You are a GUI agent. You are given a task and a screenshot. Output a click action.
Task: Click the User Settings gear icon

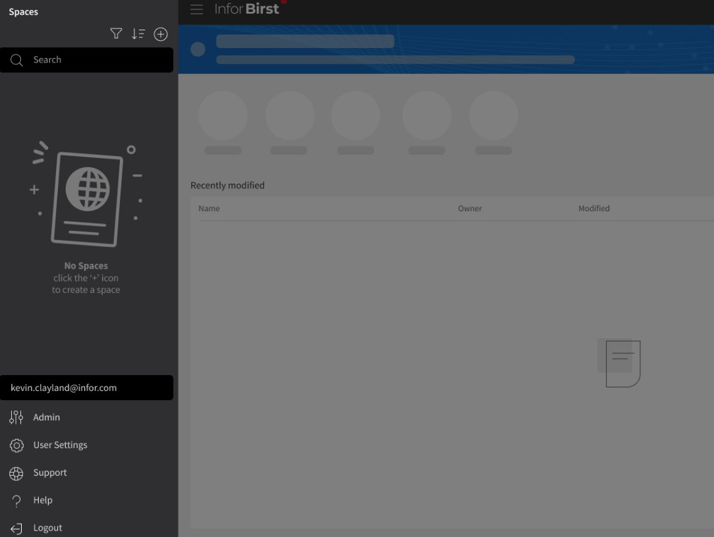pos(16,445)
